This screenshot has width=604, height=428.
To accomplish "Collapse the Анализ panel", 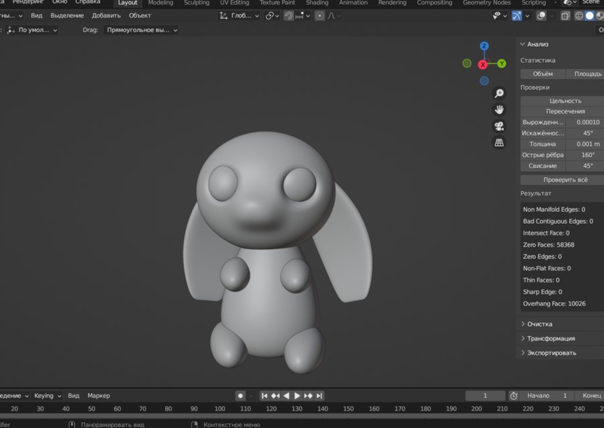I will tap(538, 44).
